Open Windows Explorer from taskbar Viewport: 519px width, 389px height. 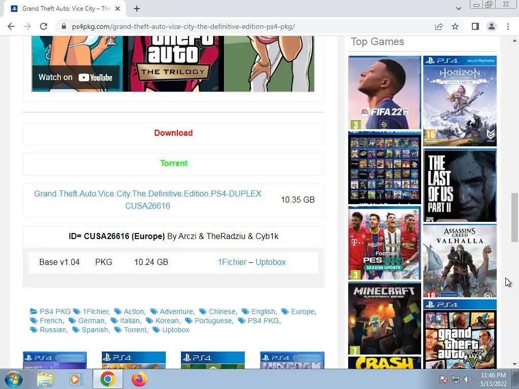[x=45, y=379]
